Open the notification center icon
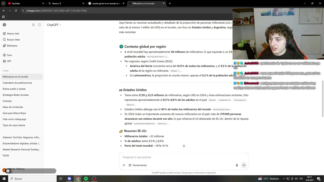Image resolution: width=324 pixels, height=182 pixels. tap(319, 179)
